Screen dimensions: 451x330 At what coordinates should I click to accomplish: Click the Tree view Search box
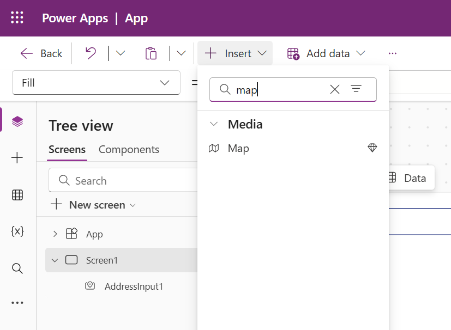(124, 180)
